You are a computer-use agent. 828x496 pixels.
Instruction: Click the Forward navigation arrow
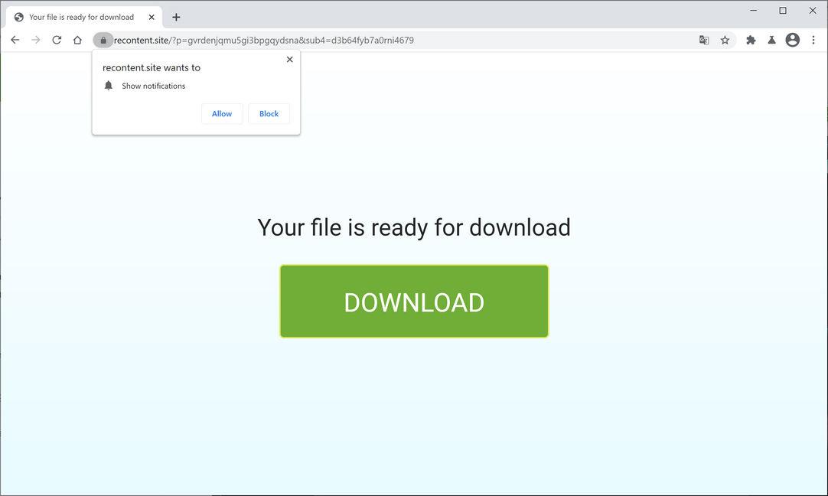(x=35, y=40)
